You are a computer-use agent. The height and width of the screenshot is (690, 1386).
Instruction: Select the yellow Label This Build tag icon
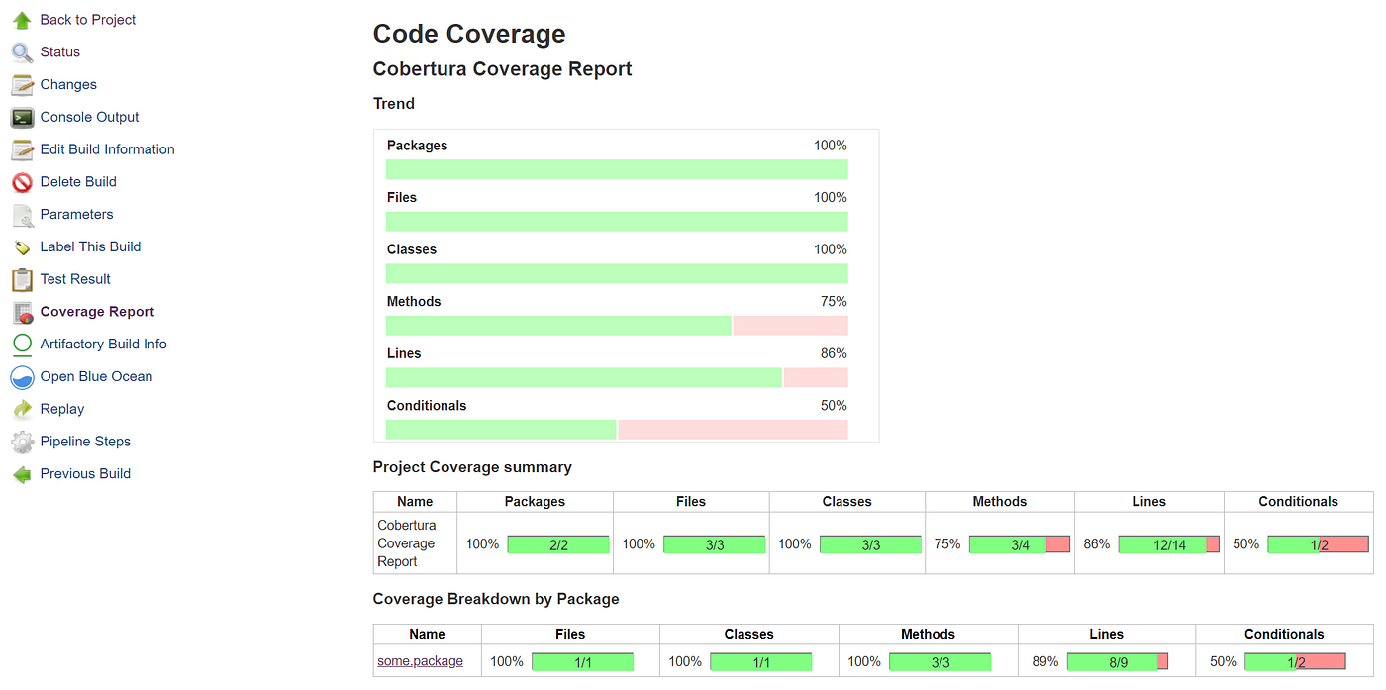click(21, 246)
